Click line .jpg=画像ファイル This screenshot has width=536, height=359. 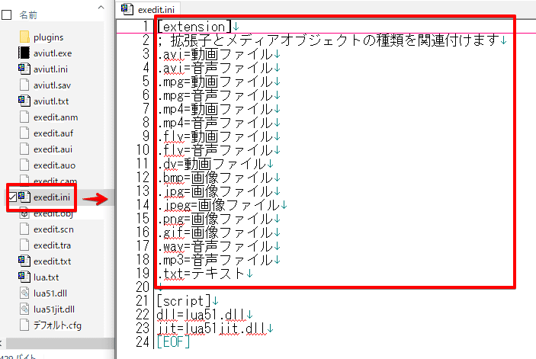coord(215,191)
